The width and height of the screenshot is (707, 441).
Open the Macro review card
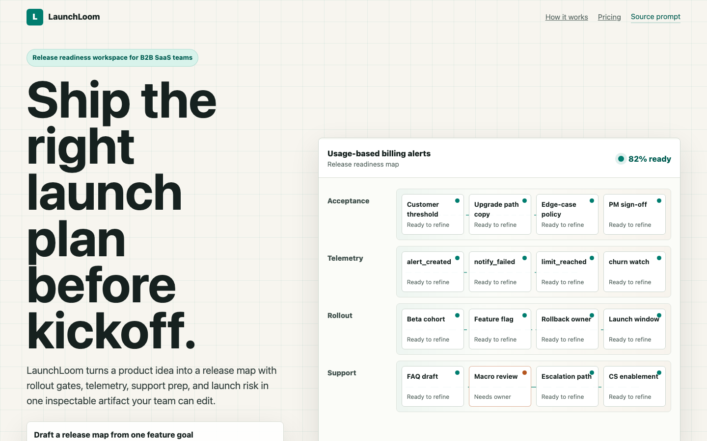[500, 387]
